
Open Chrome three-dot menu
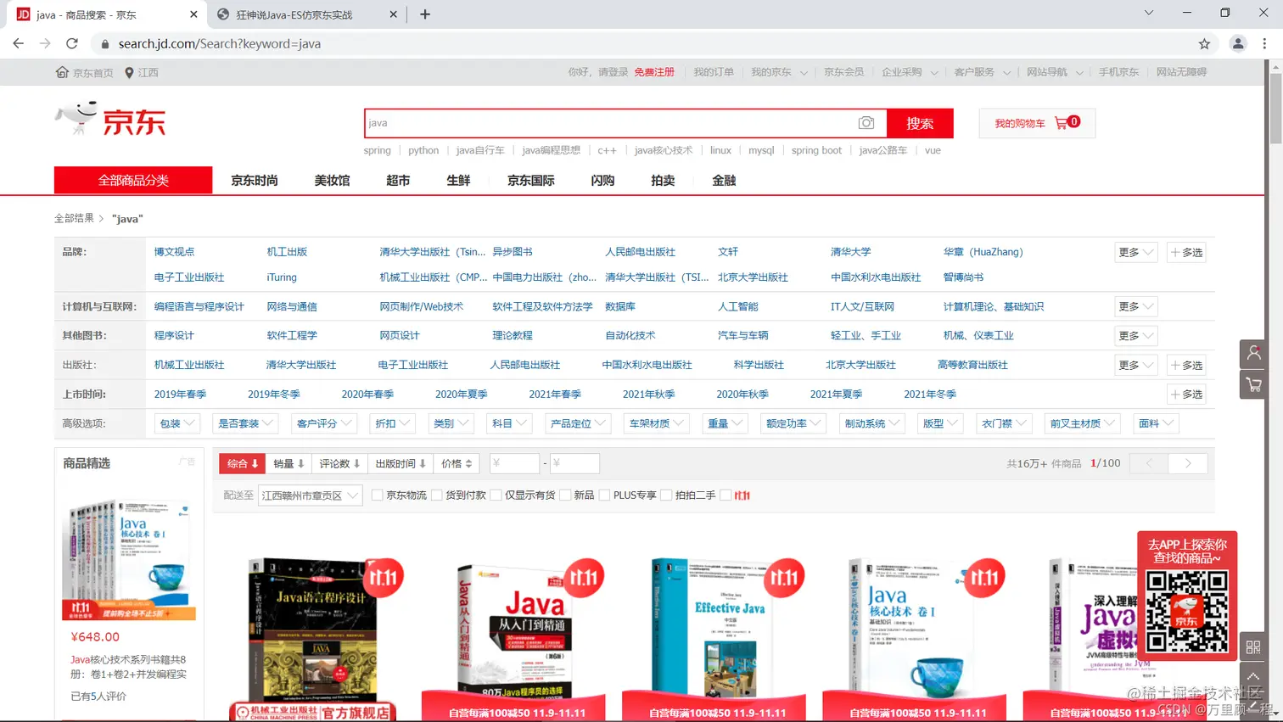(x=1264, y=43)
